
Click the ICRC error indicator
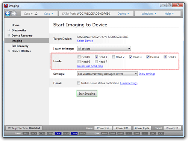(161, 133)
